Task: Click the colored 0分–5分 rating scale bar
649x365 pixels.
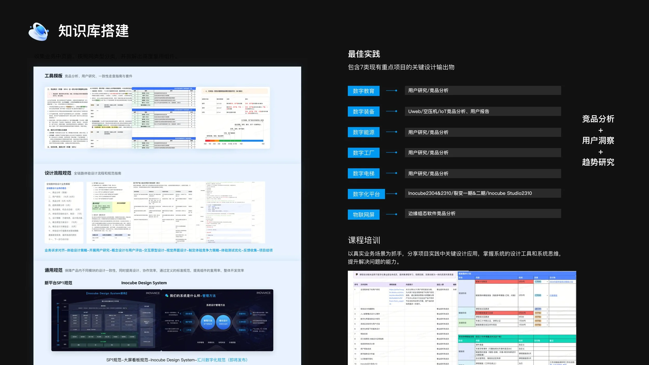Action: tap(234, 141)
